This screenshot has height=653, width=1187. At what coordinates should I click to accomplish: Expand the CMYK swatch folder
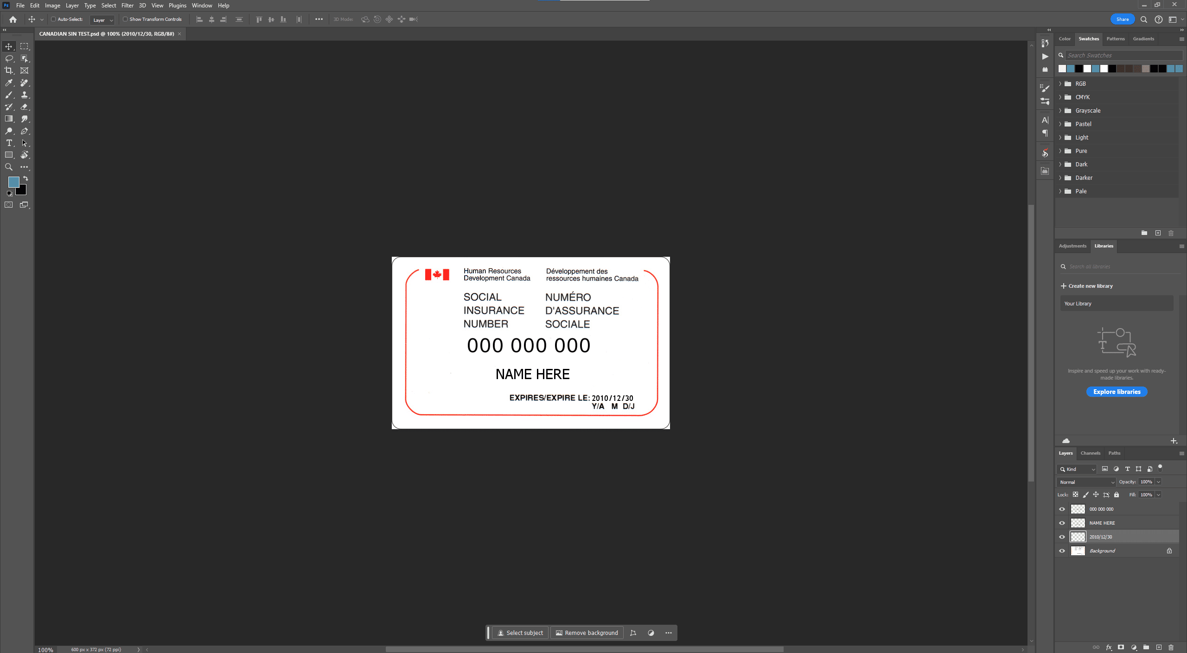click(1060, 97)
